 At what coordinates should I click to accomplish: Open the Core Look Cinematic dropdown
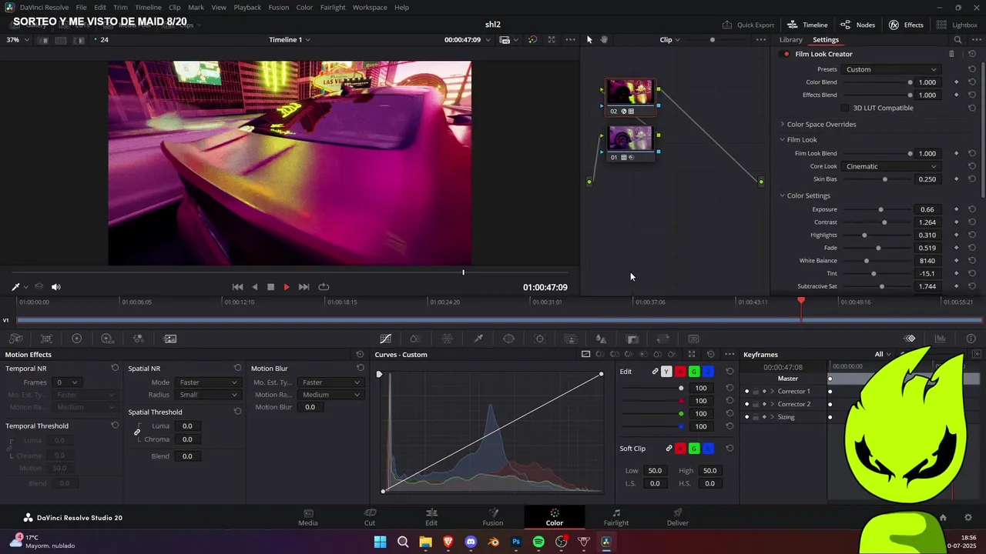click(x=891, y=166)
